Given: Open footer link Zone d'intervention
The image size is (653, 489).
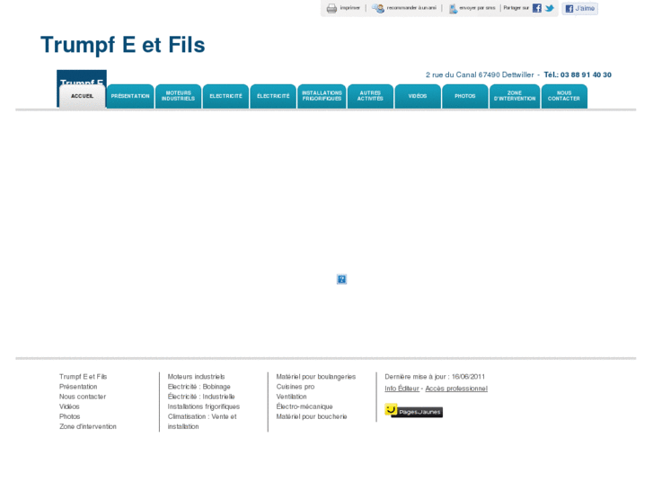Looking at the screenshot, I should pyautogui.click(x=88, y=426).
